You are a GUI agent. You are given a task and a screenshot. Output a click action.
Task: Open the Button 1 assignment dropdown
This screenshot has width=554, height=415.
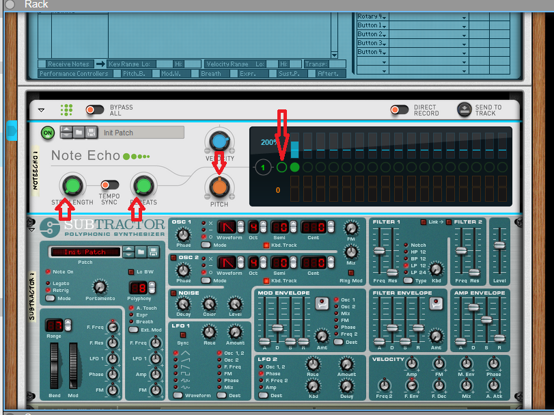pos(464,26)
